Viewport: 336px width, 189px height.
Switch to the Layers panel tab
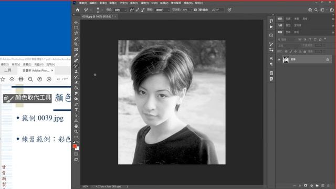(280, 32)
